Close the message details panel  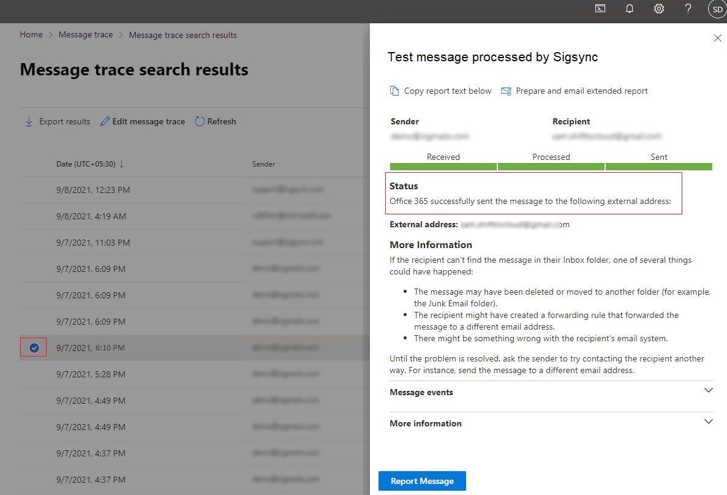click(x=718, y=38)
